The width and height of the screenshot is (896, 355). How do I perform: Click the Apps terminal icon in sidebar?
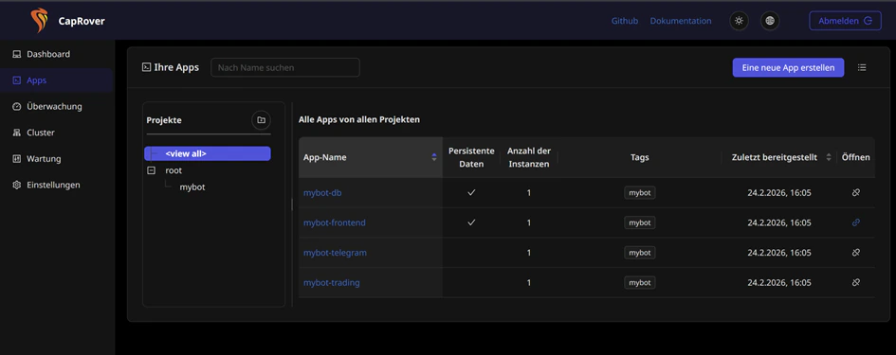click(x=16, y=80)
